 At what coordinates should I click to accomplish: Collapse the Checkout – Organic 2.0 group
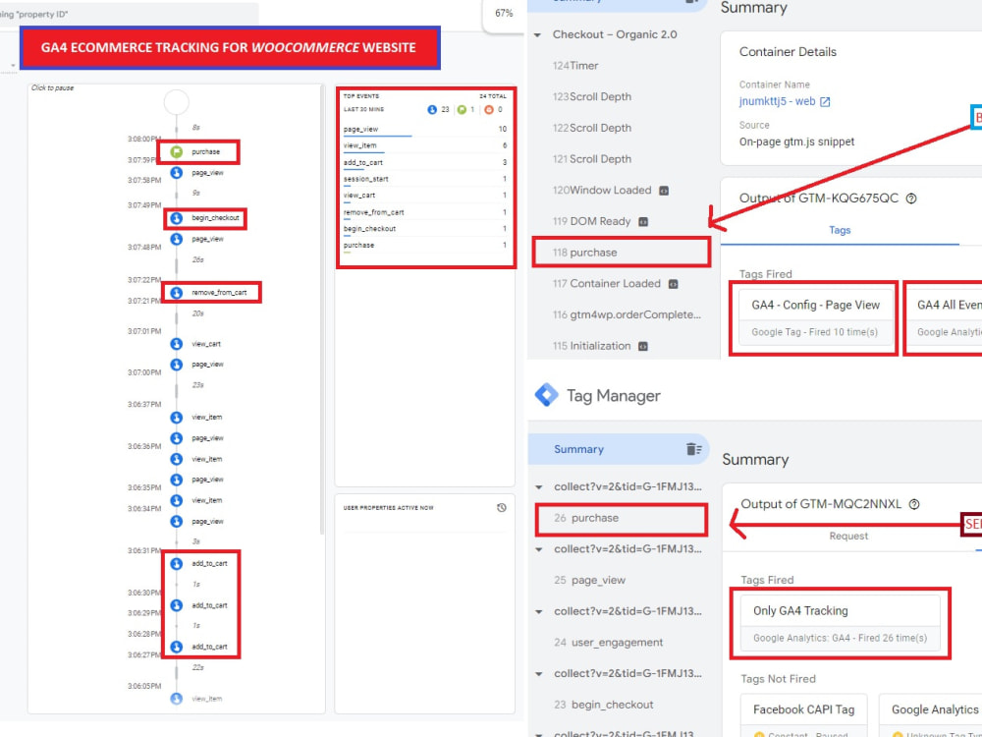[538, 35]
